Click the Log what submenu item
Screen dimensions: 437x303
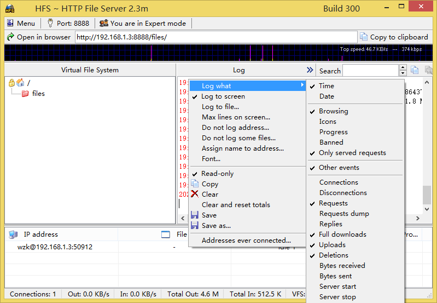[247, 85]
